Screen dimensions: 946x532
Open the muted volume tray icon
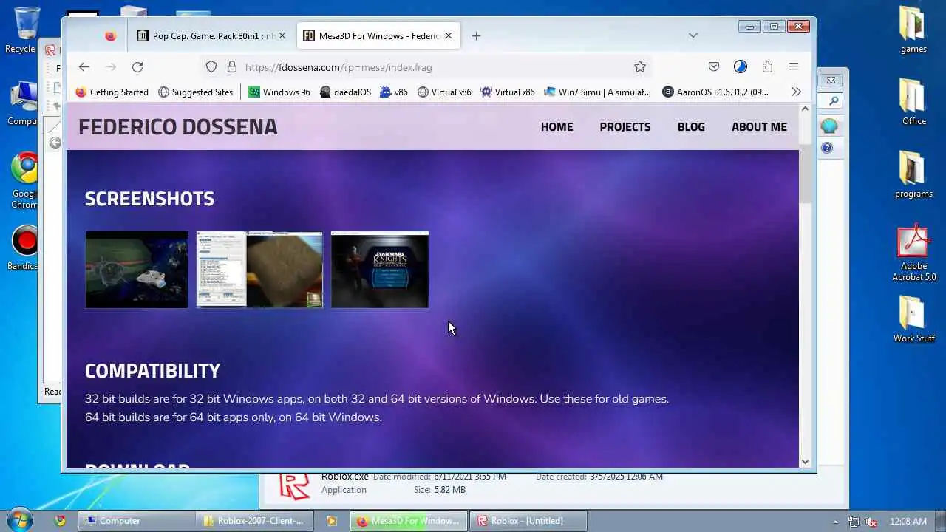pos(871,522)
